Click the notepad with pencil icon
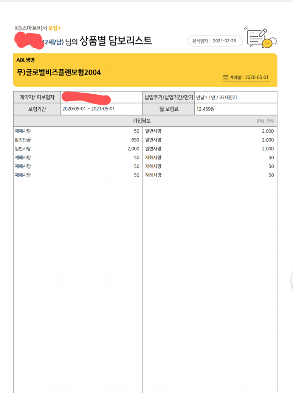 click(x=256, y=37)
